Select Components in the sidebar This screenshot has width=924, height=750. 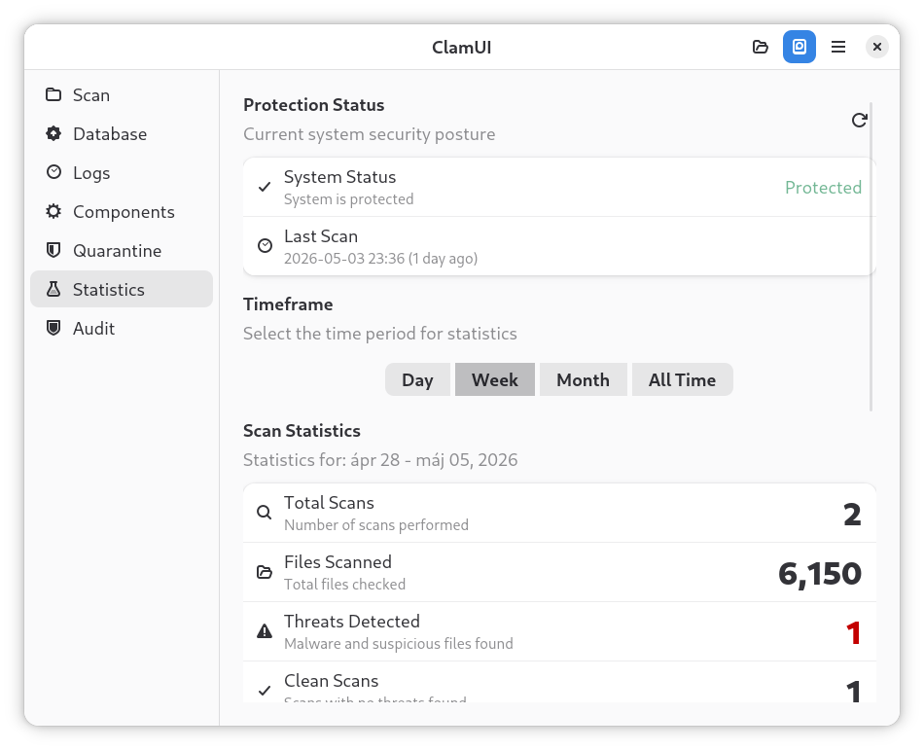coord(122,211)
